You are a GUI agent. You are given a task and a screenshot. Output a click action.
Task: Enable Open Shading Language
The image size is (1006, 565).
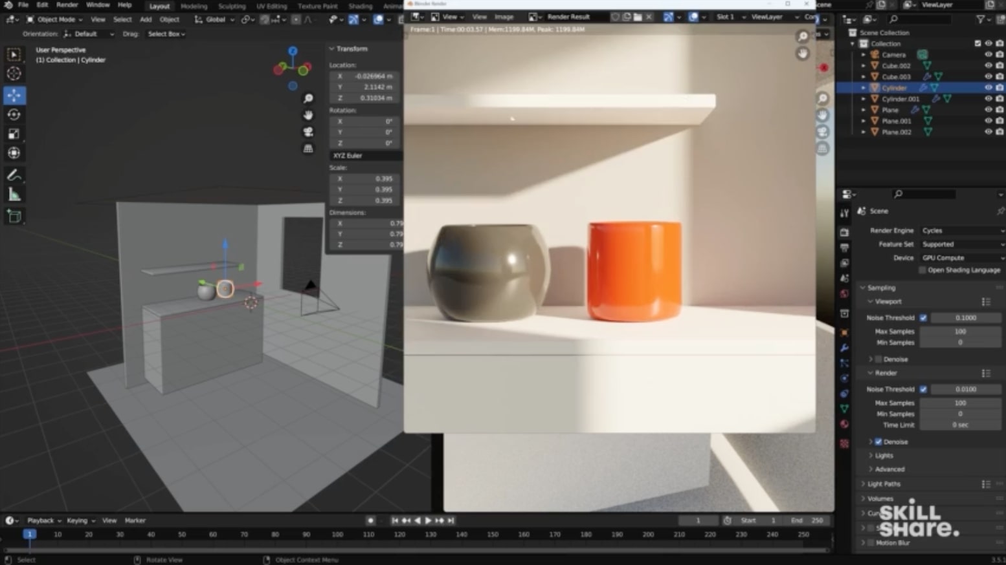[922, 270]
